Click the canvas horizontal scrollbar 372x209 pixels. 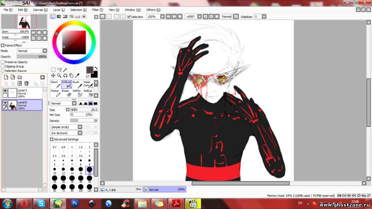click(x=241, y=183)
